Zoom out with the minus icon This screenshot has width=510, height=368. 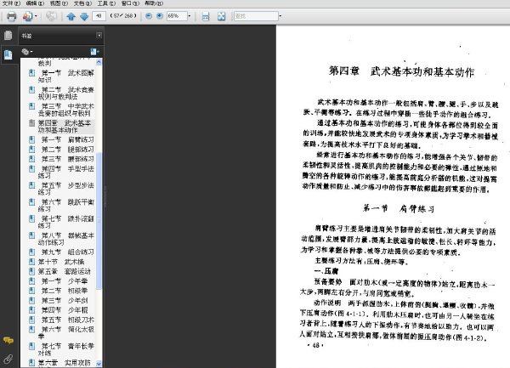(148, 15)
